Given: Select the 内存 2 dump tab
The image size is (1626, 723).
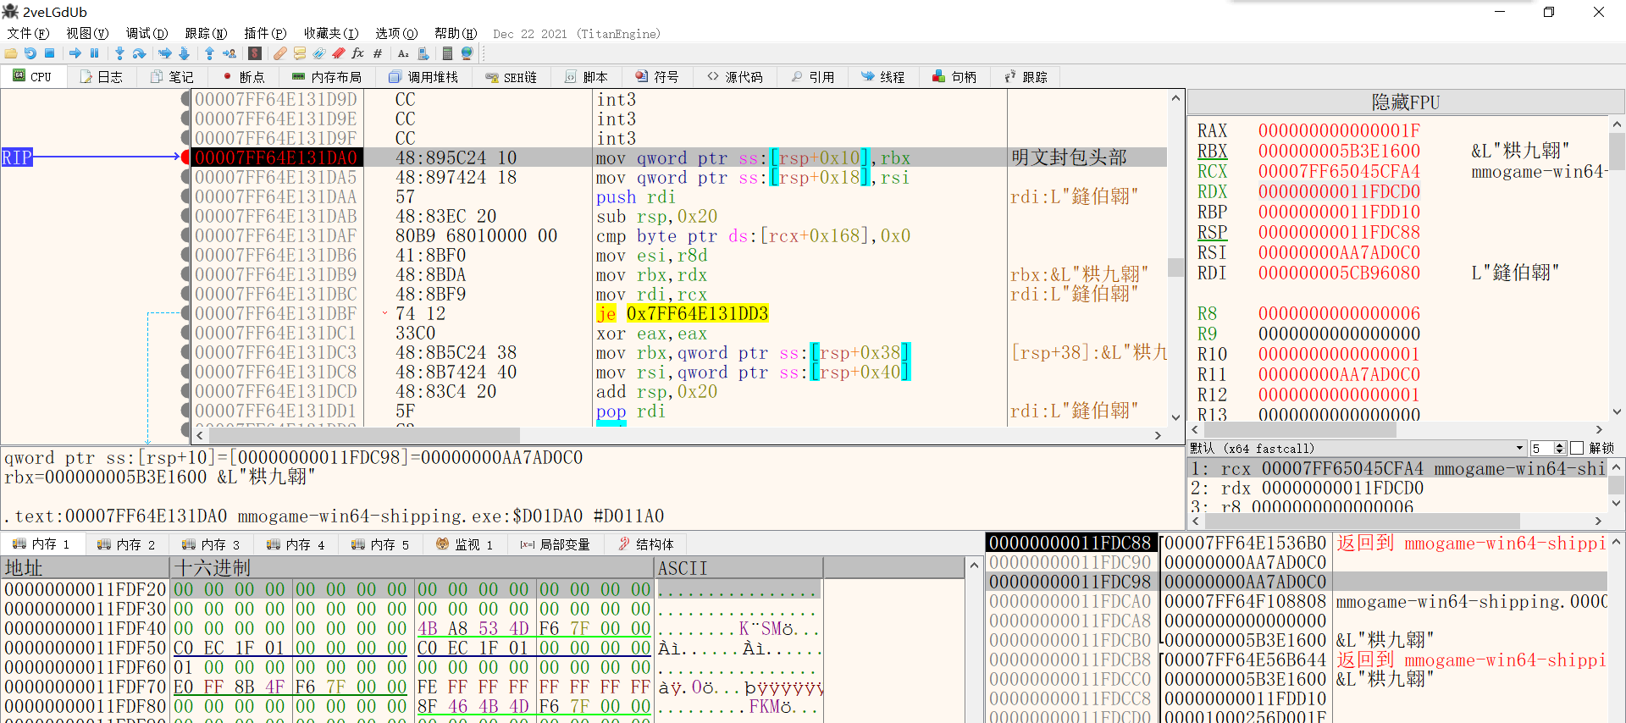Looking at the screenshot, I should pos(126,544).
